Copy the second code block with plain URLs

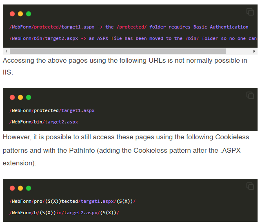250,95
